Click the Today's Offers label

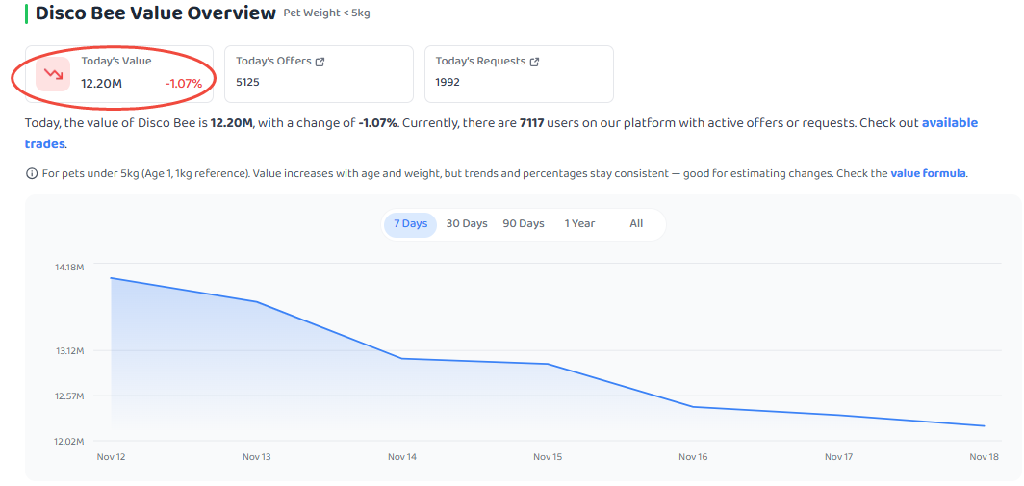(273, 61)
